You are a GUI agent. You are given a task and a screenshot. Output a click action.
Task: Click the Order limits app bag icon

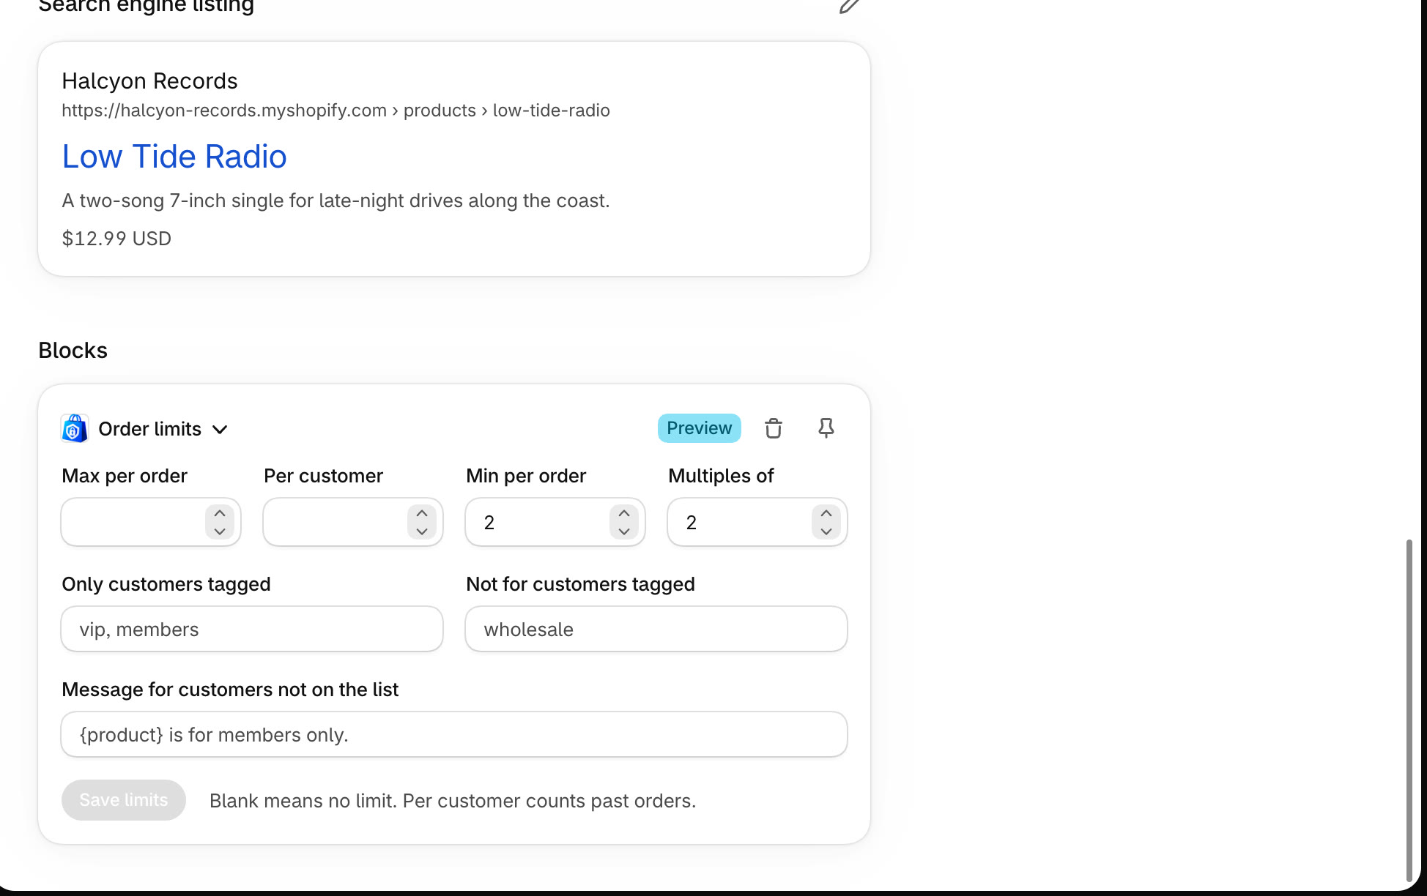[75, 428]
